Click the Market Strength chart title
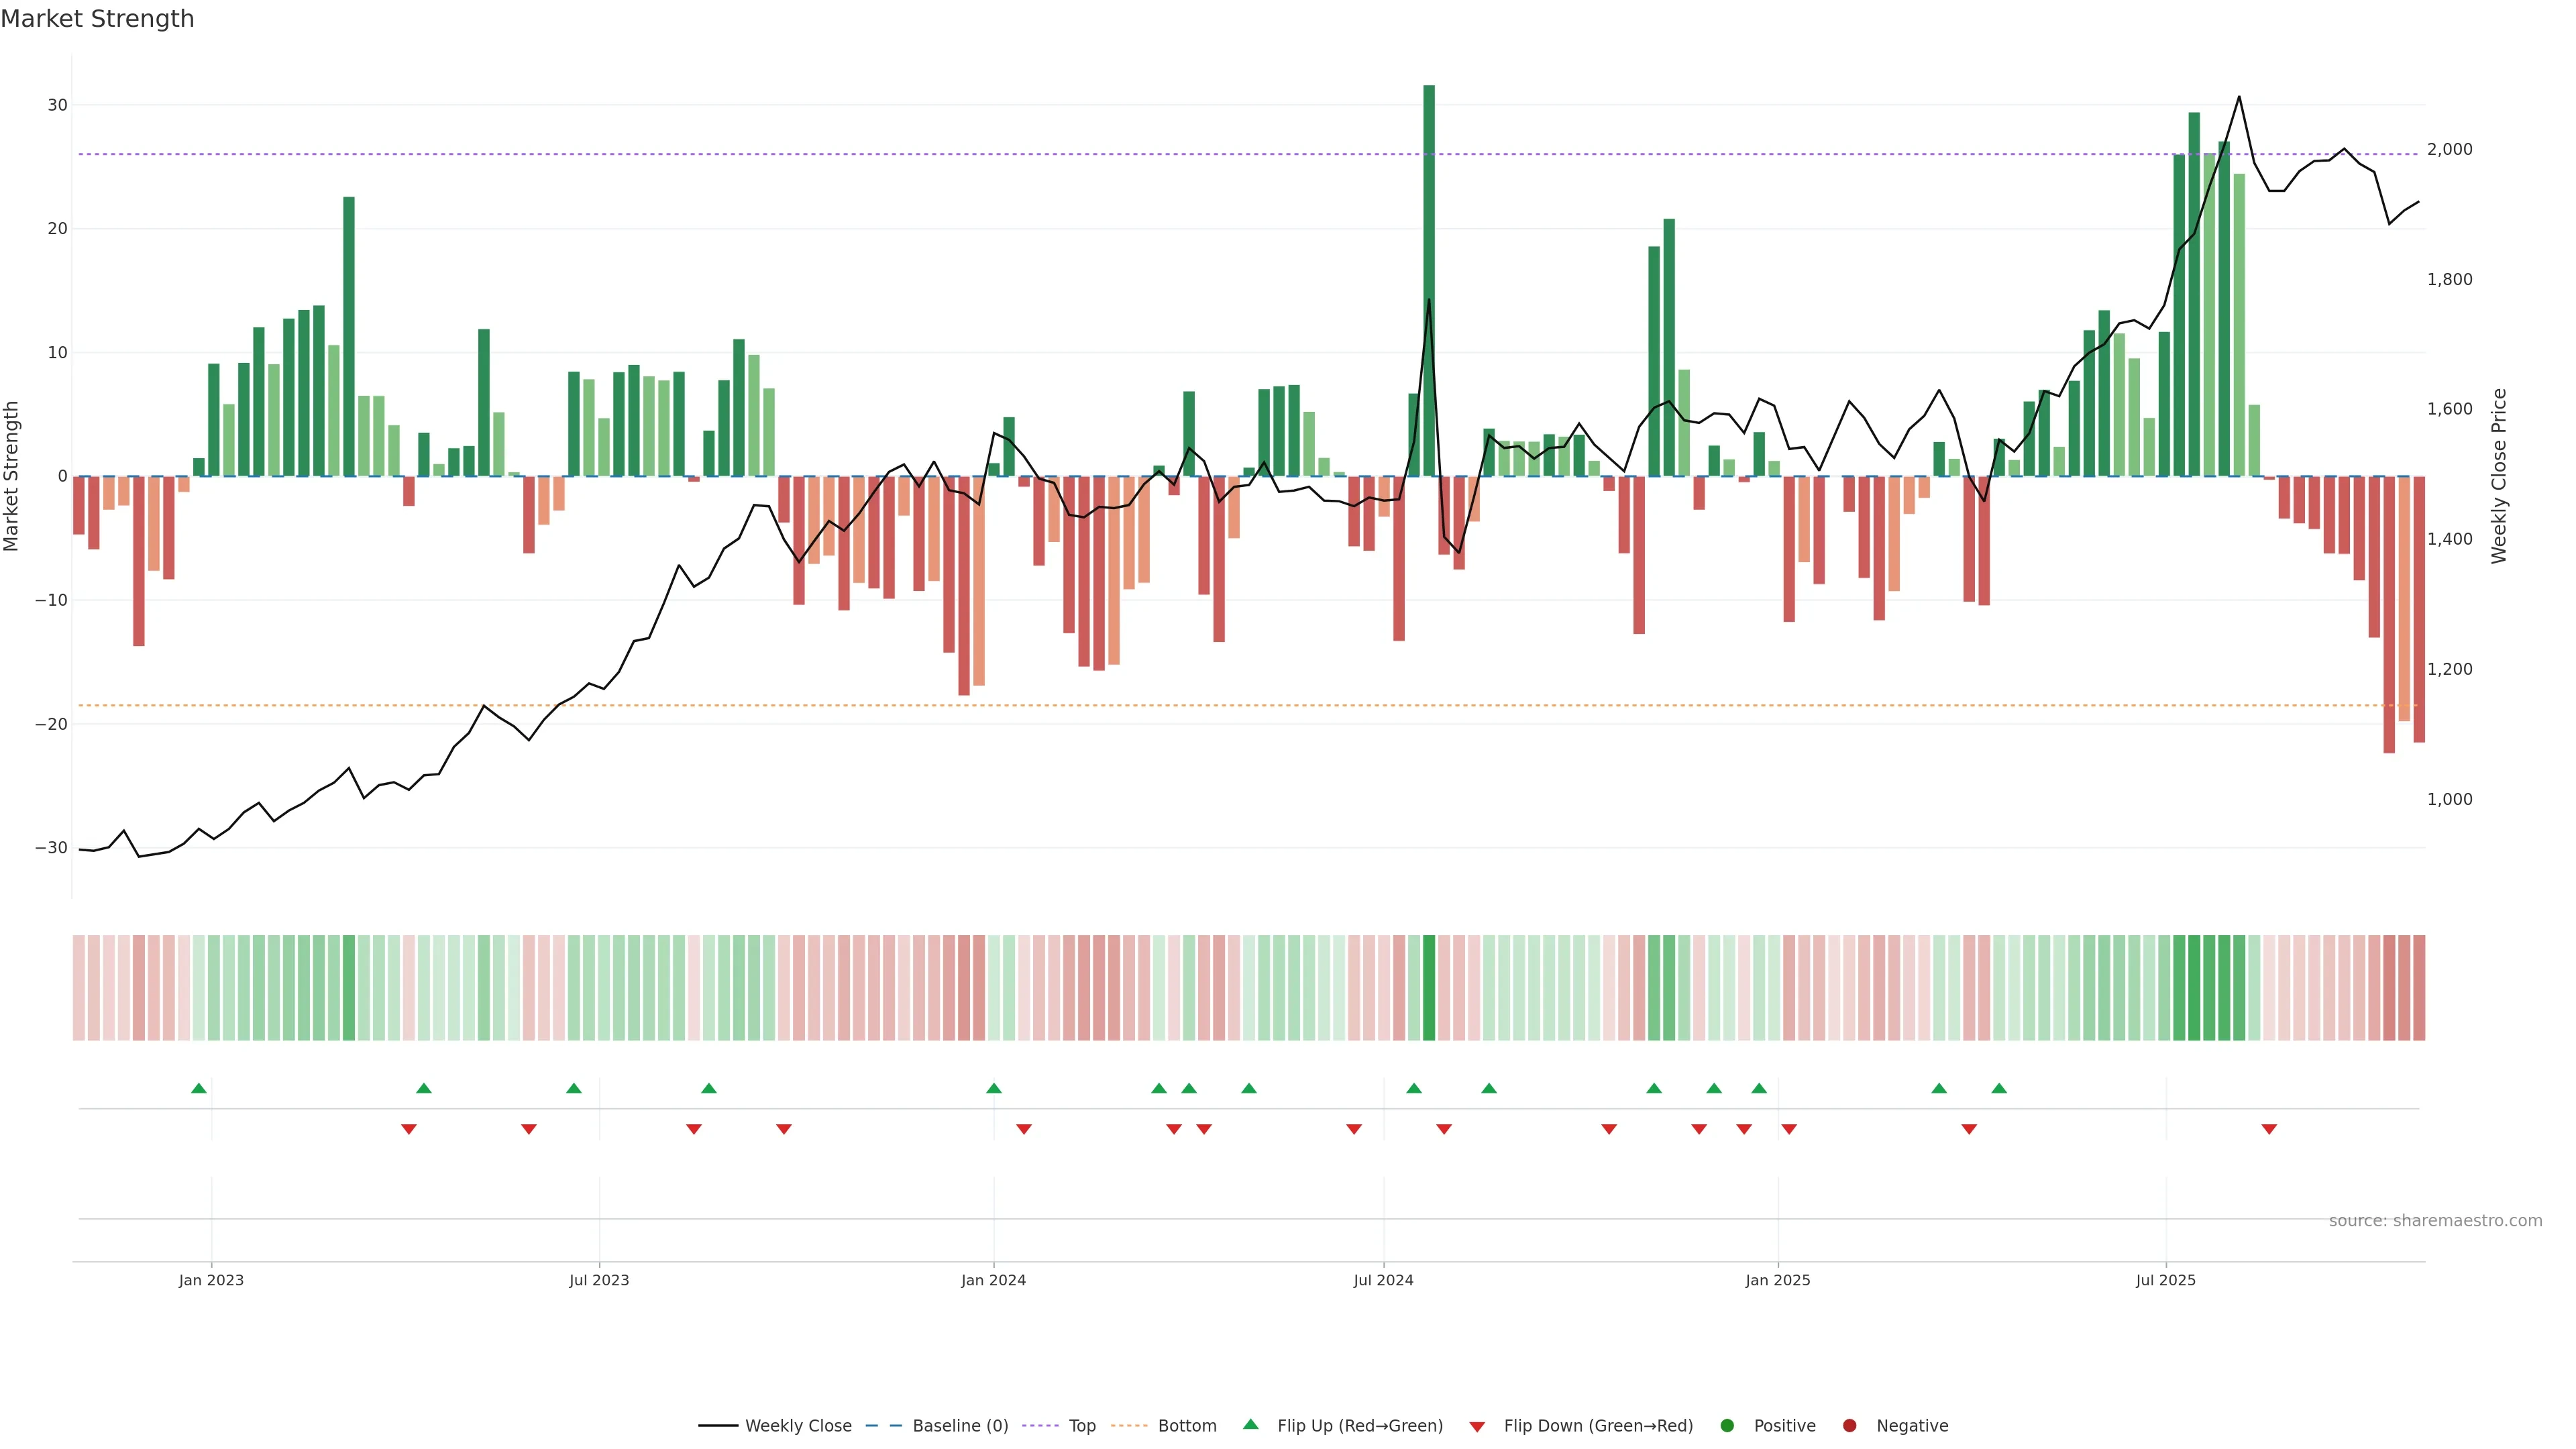 (x=97, y=19)
